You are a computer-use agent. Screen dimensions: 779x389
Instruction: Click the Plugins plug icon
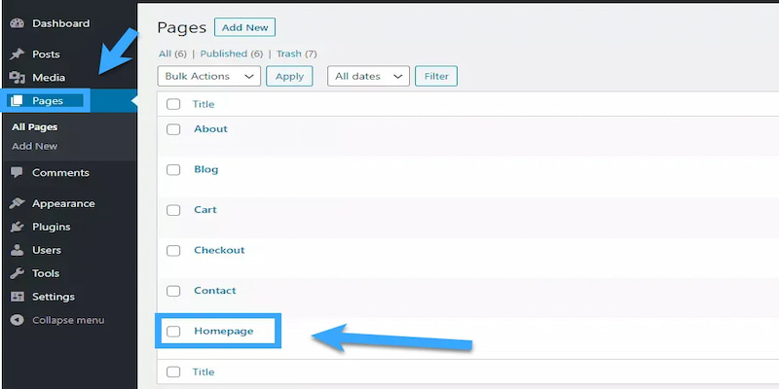click(17, 228)
